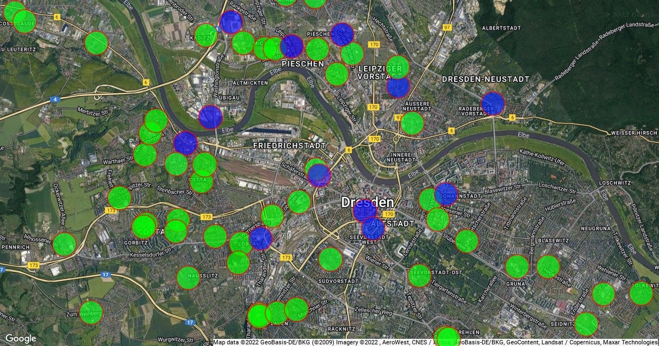Open the green marker at Naußlitz

click(x=188, y=277)
